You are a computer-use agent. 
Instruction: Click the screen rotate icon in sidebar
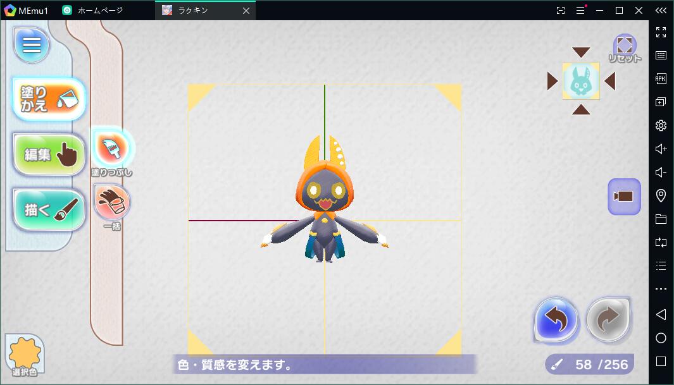tap(661, 242)
